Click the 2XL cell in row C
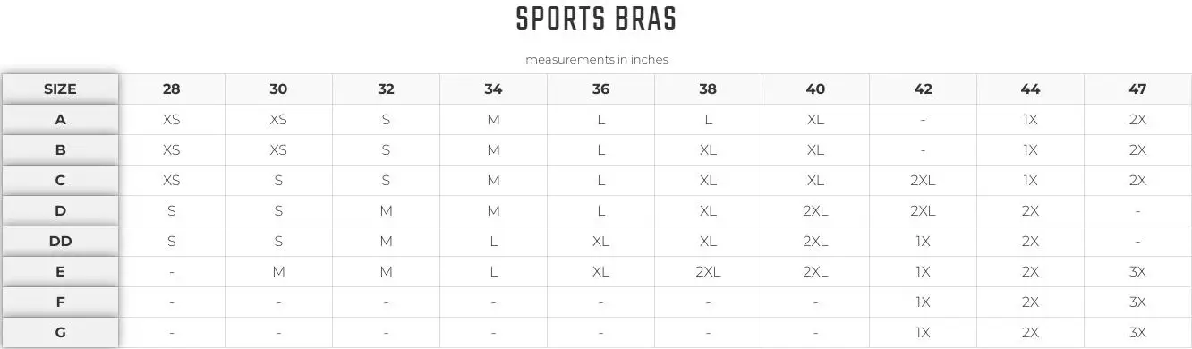Screen dimensions: 1192x349 coord(923,180)
